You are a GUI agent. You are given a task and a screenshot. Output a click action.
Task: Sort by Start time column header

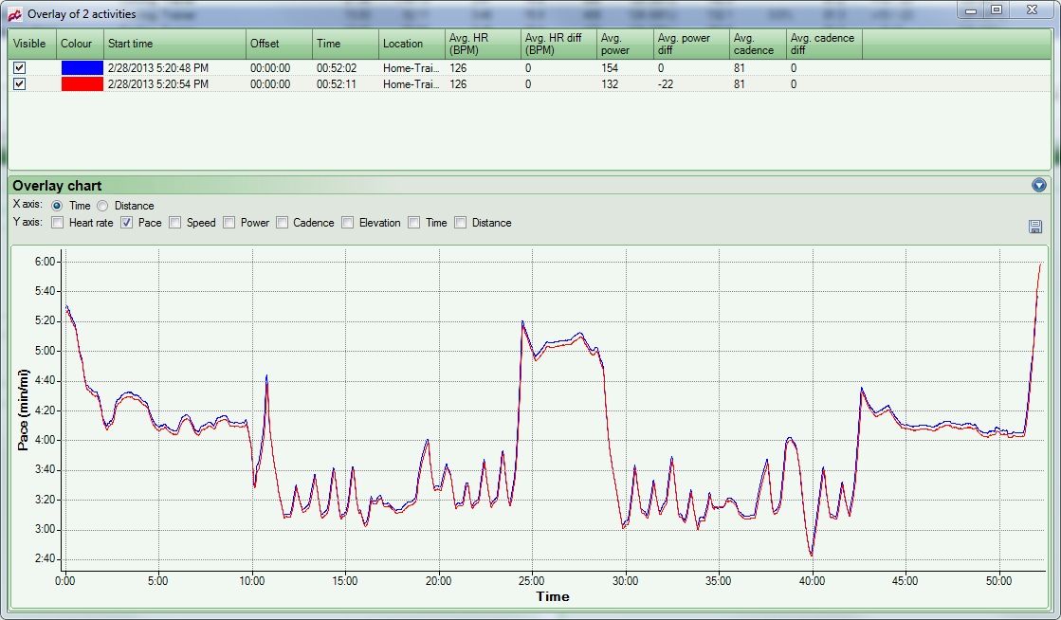174,44
